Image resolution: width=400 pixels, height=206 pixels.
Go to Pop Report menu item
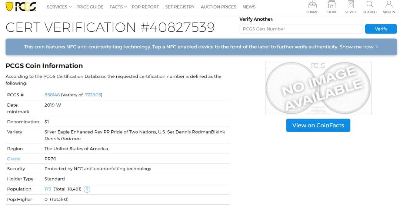point(145,7)
